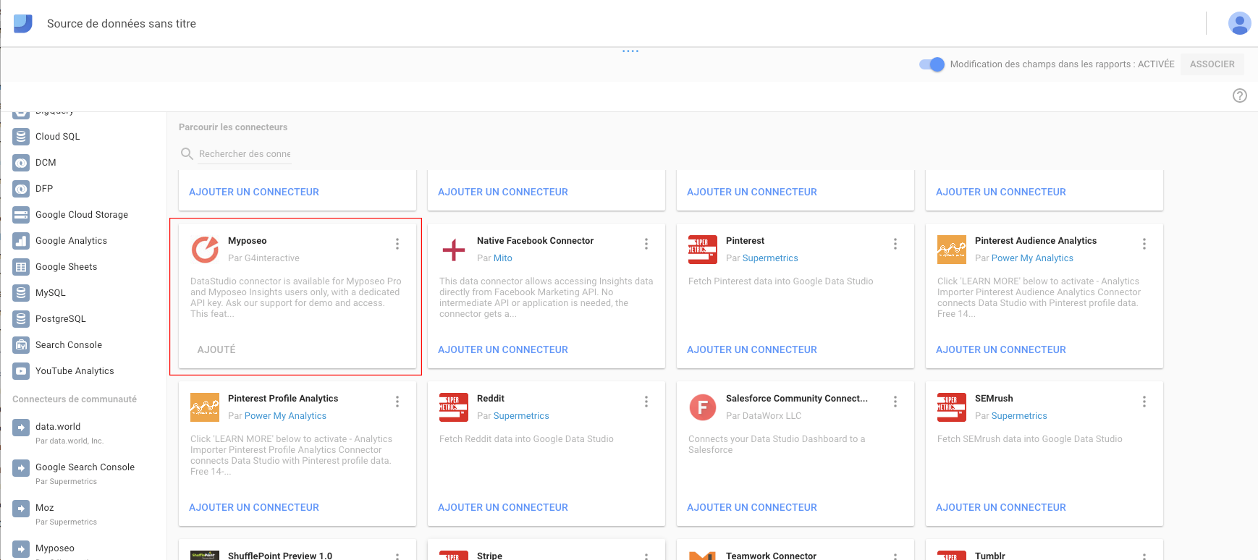Screen dimensions: 1258x560
Task: Open Supermetrics link on the Pinterest card
Action: pyautogui.click(x=770, y=258)
